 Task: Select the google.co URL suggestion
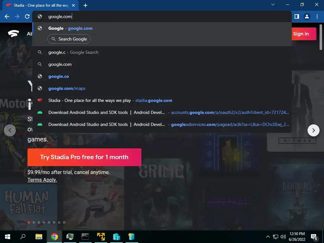point(162,76)
